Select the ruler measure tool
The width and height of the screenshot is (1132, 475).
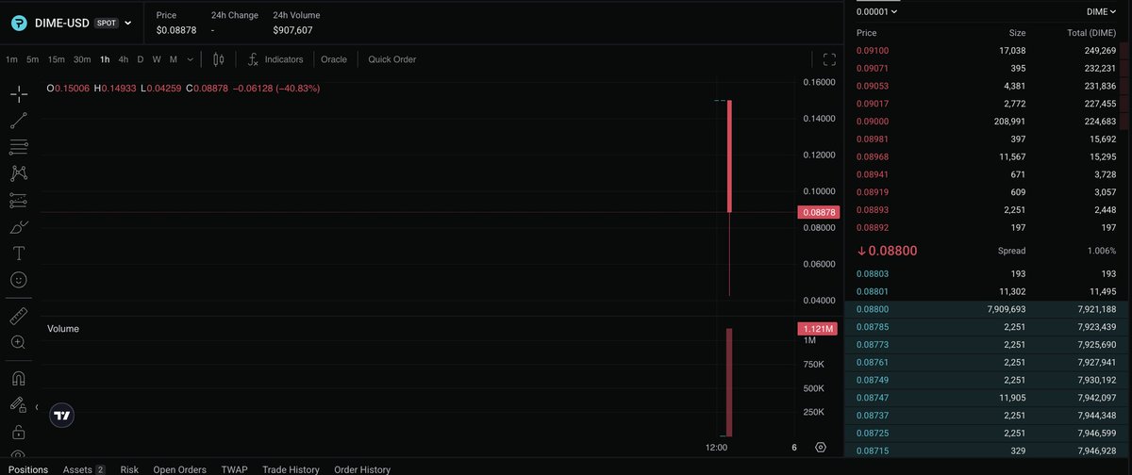pyautogui.click(x=18, y=315)
